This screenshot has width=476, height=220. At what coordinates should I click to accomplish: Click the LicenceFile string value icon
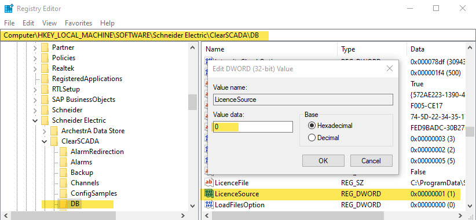209,183
